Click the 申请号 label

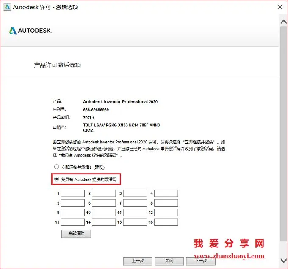click(x=59, y=127)
